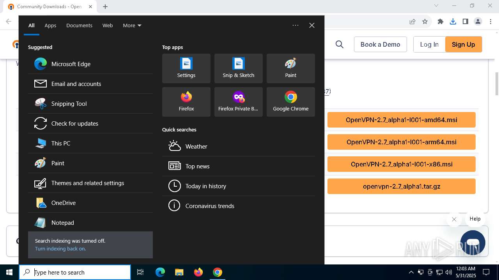
Task: Click the Chrome share page icon
Action: click(412, 22)
